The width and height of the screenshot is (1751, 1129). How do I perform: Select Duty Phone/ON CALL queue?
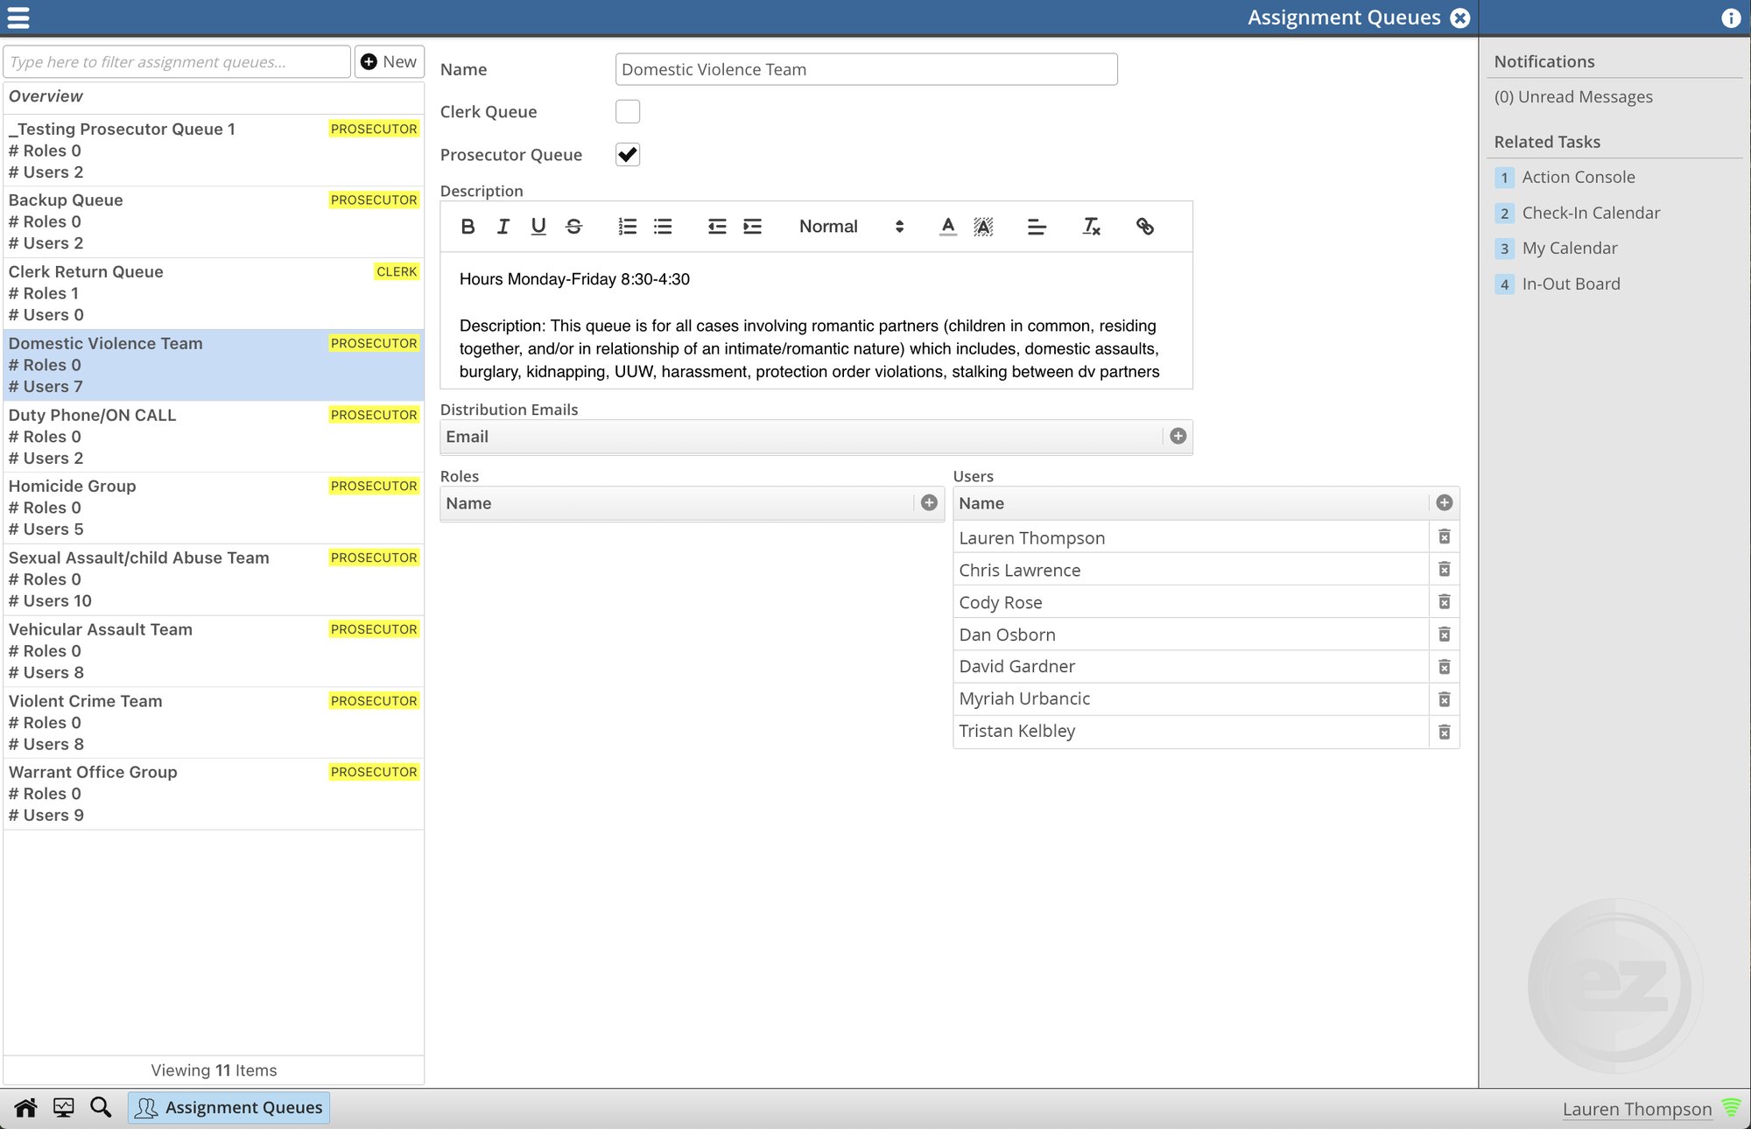[214, 436]
